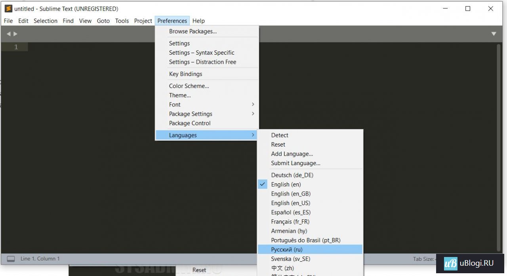Select the checked English (en) language
Image resolution: width=507 pixels, height=276 pixels.
(286, 185)
